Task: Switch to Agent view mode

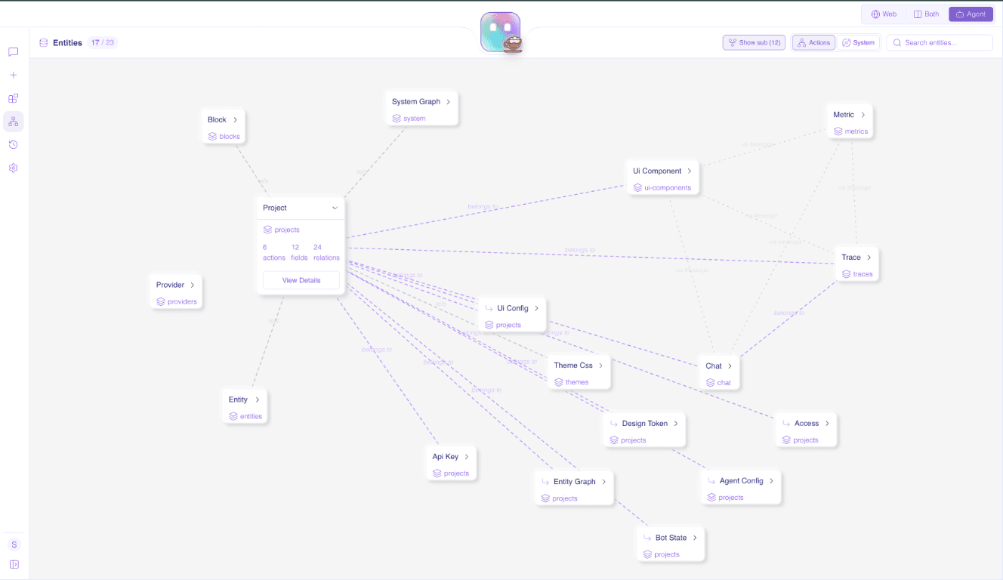Action: (x=971, y=14)
